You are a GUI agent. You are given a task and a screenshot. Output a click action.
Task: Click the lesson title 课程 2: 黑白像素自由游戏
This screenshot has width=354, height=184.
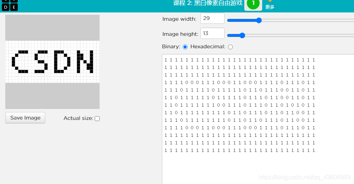208,3
